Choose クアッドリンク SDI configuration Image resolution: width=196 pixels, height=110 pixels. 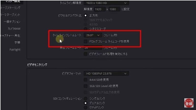pyautogui.click(x=86, y=107)
